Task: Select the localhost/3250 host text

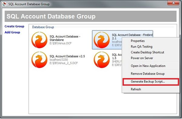Action: click(x=59, y=60)
